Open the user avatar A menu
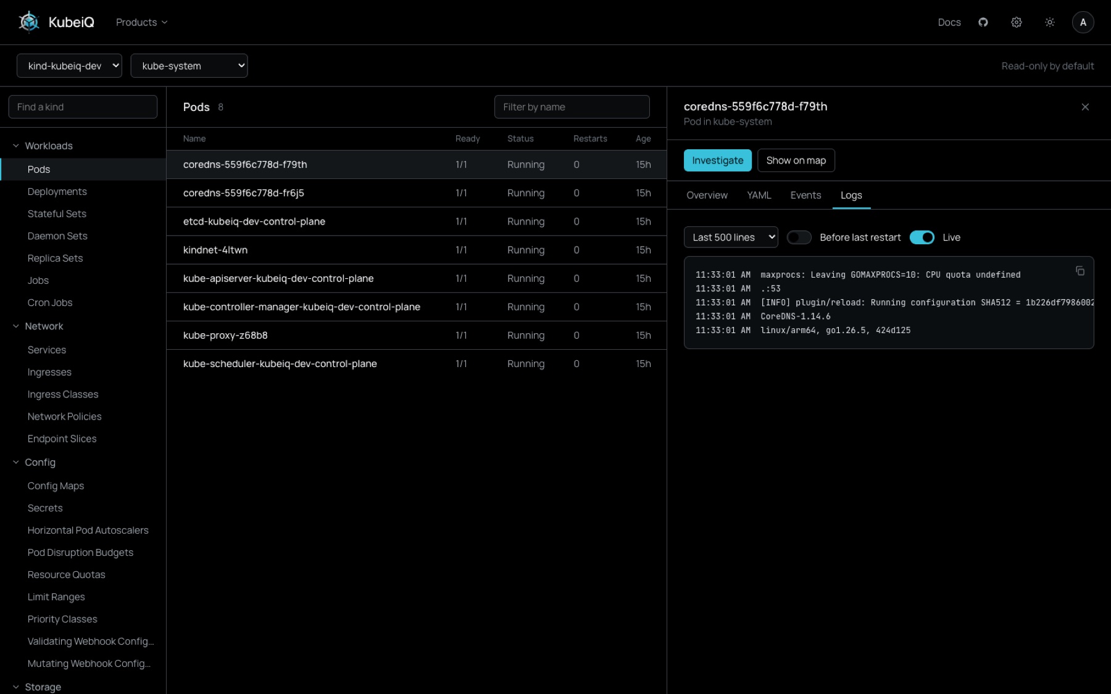The width and height of the screenshot is (1111, 694). coord(1083,22)
